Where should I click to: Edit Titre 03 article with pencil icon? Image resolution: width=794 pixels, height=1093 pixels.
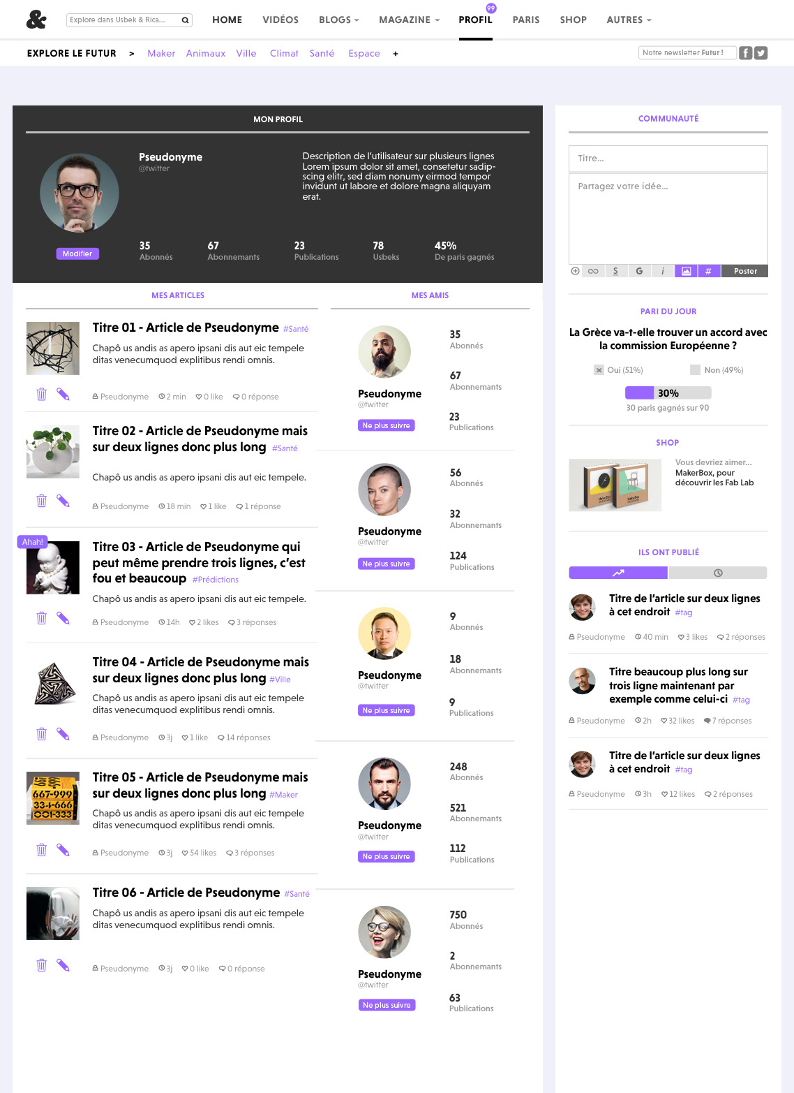(63, 617)
